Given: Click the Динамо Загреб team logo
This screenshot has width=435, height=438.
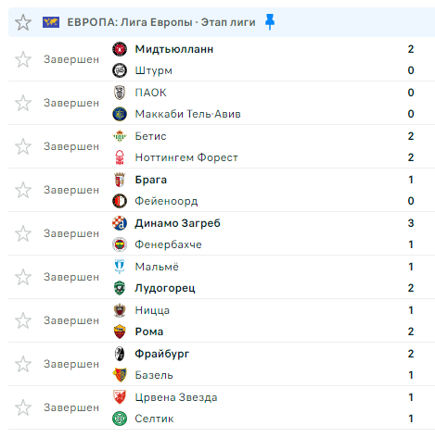Looking at the screenshot, I should [120, 223].
